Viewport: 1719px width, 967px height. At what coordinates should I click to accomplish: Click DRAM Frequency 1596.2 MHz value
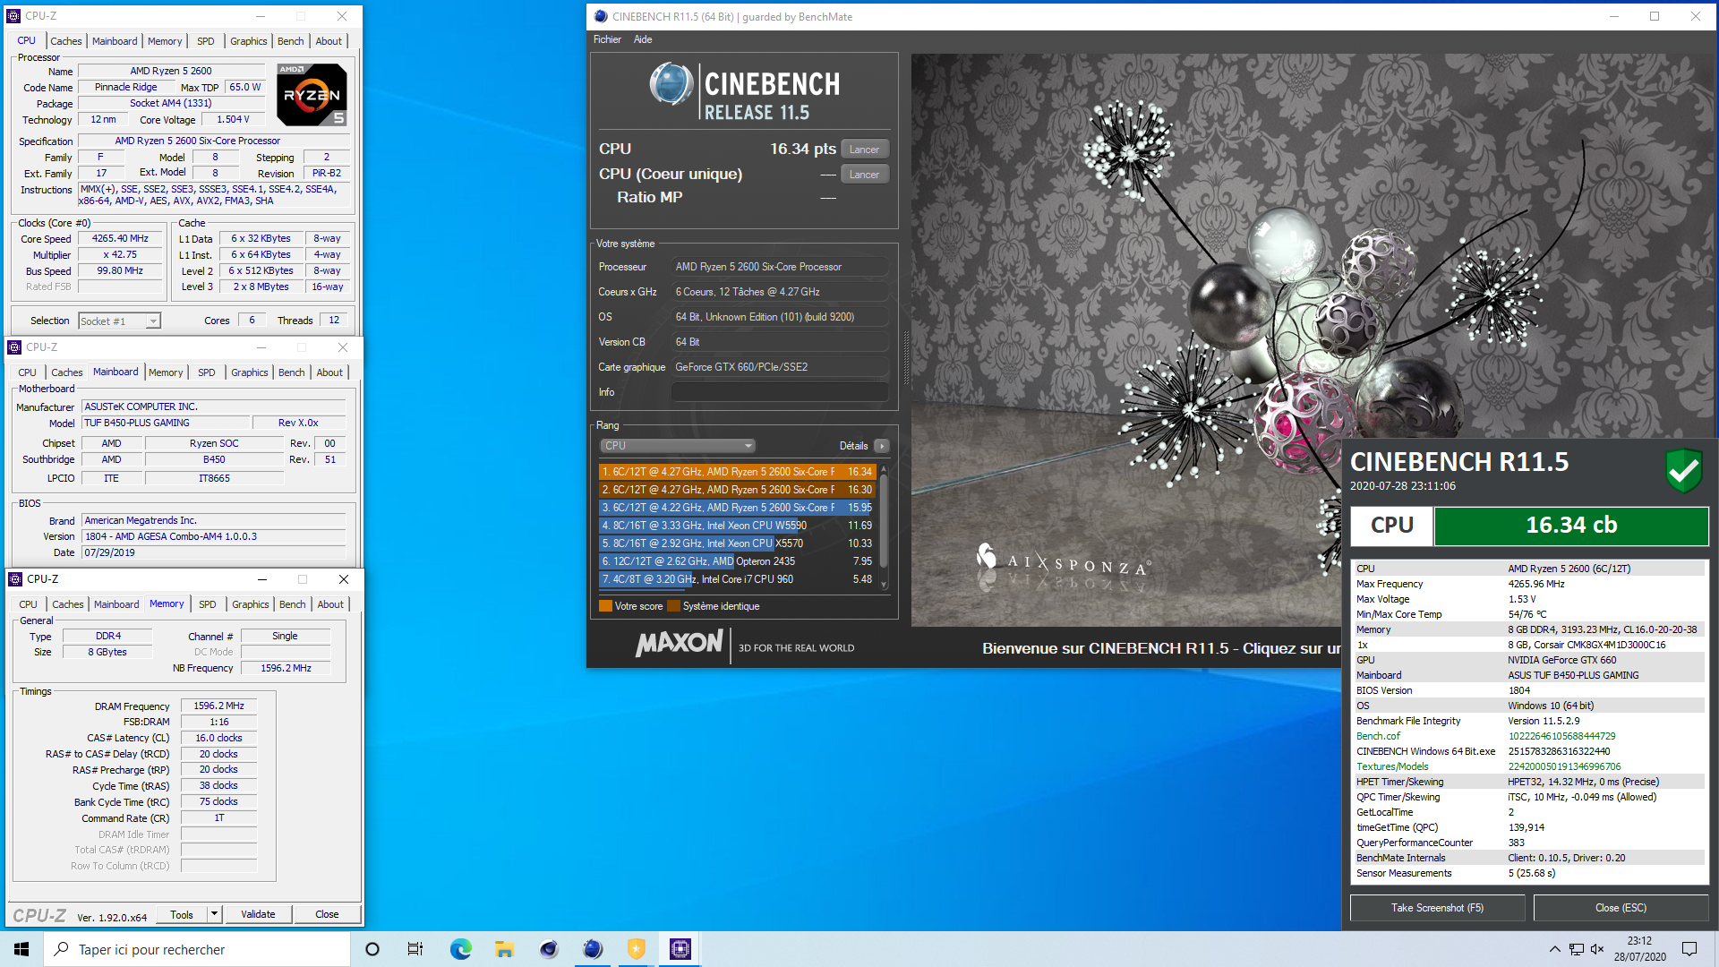pyautogui.click(x=218, y=706)
